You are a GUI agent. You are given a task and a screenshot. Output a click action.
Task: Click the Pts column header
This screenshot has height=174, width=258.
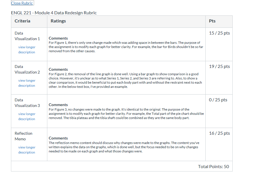[212, 21]
